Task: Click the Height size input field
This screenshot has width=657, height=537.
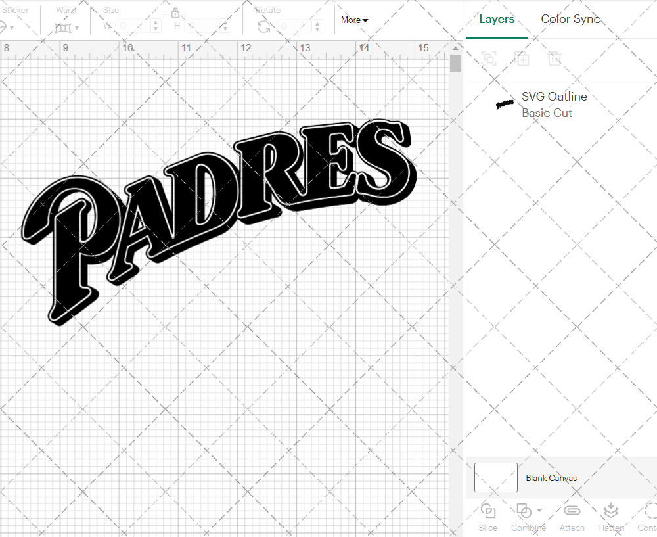Action: click(202, 26)
